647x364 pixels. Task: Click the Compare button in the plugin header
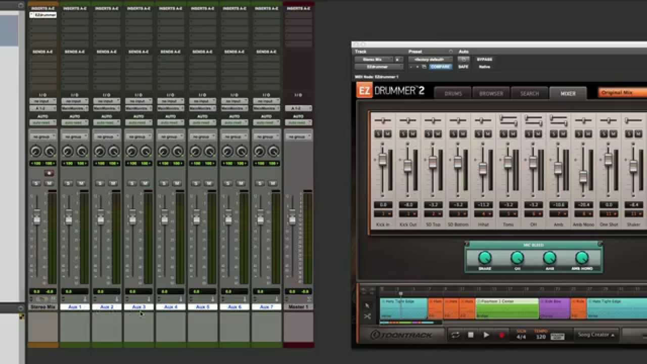click(x=440, y=67)
